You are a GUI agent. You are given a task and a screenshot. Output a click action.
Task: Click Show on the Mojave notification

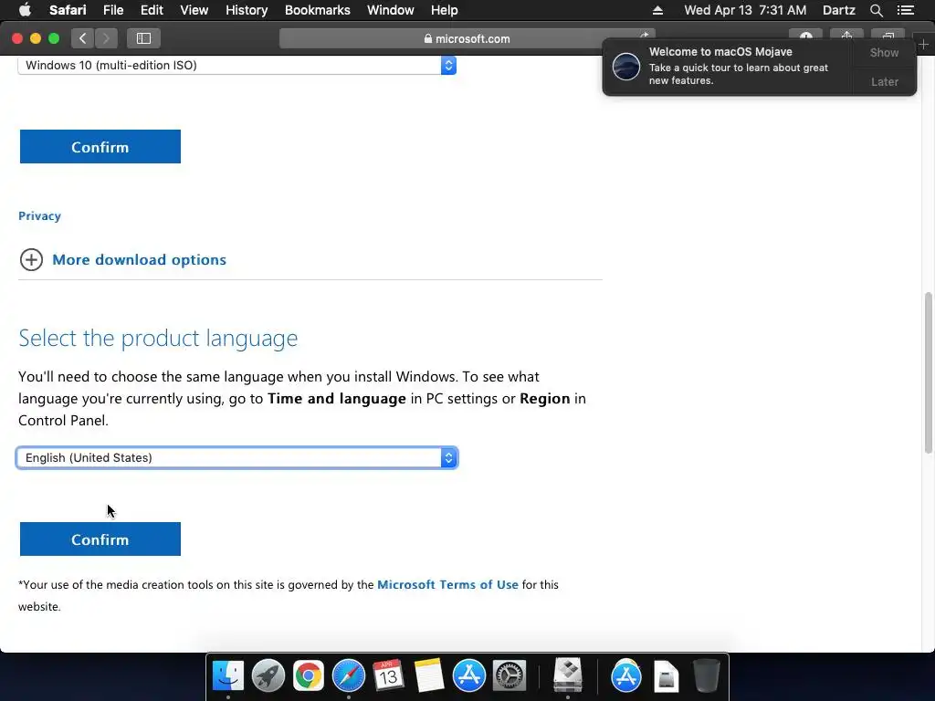[884, 52]
